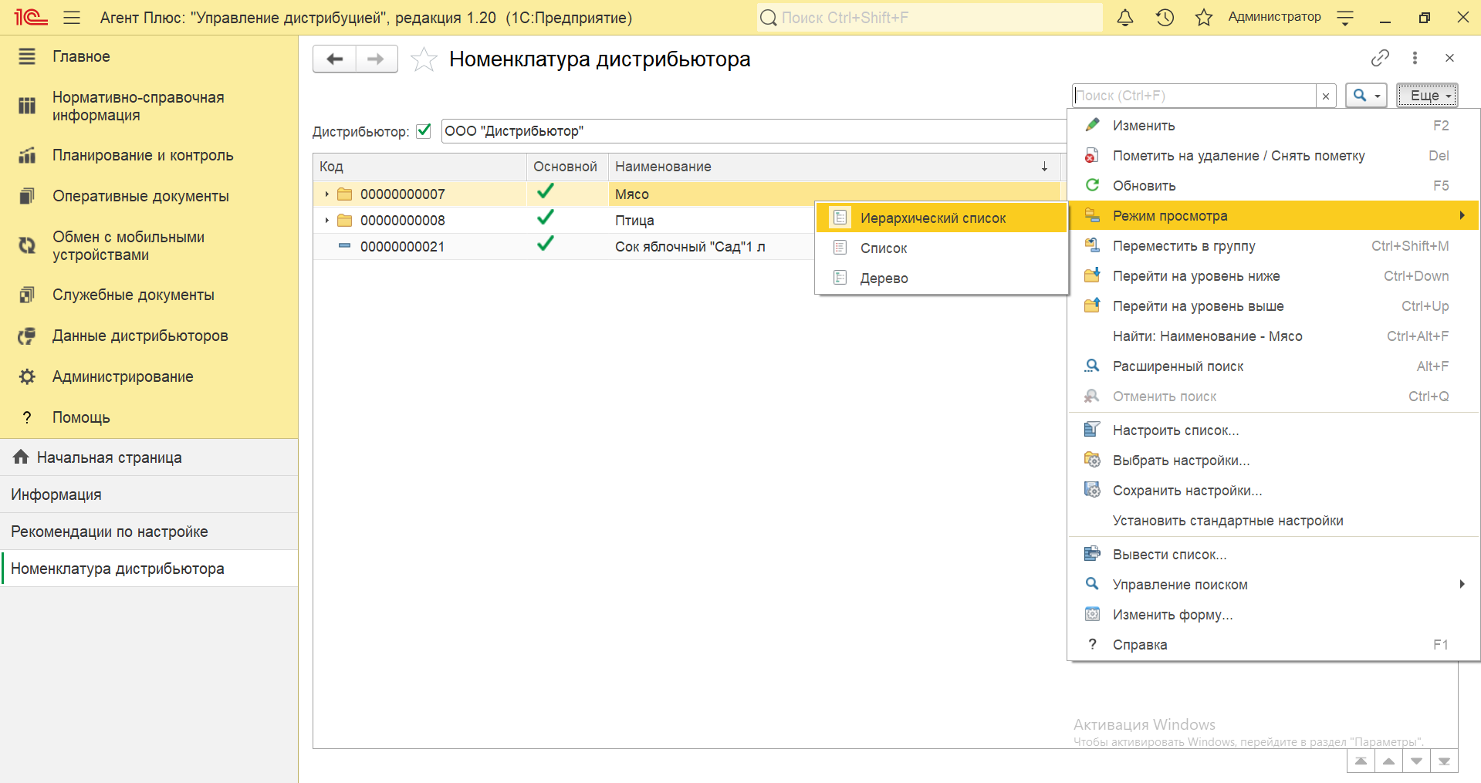Open Расширенный поиск
The image size is (1481, 783).
(1273, 366)
